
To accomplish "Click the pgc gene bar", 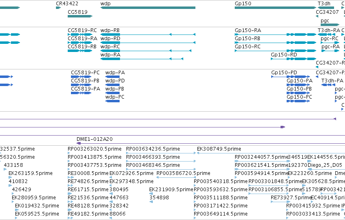I will pyautogui.click(x=330, y=25).
